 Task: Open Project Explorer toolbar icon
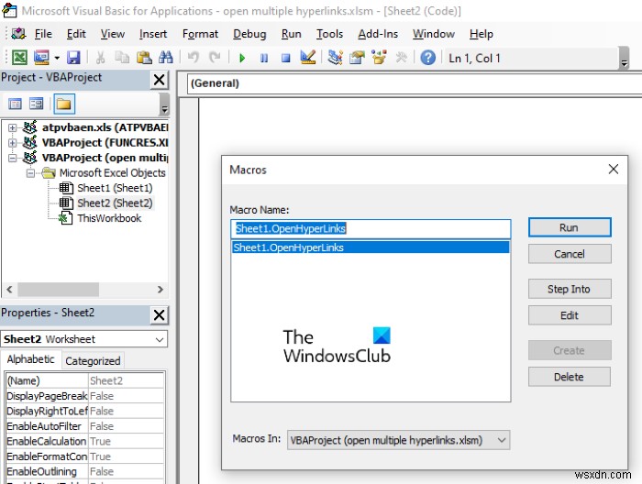(335, 57)
